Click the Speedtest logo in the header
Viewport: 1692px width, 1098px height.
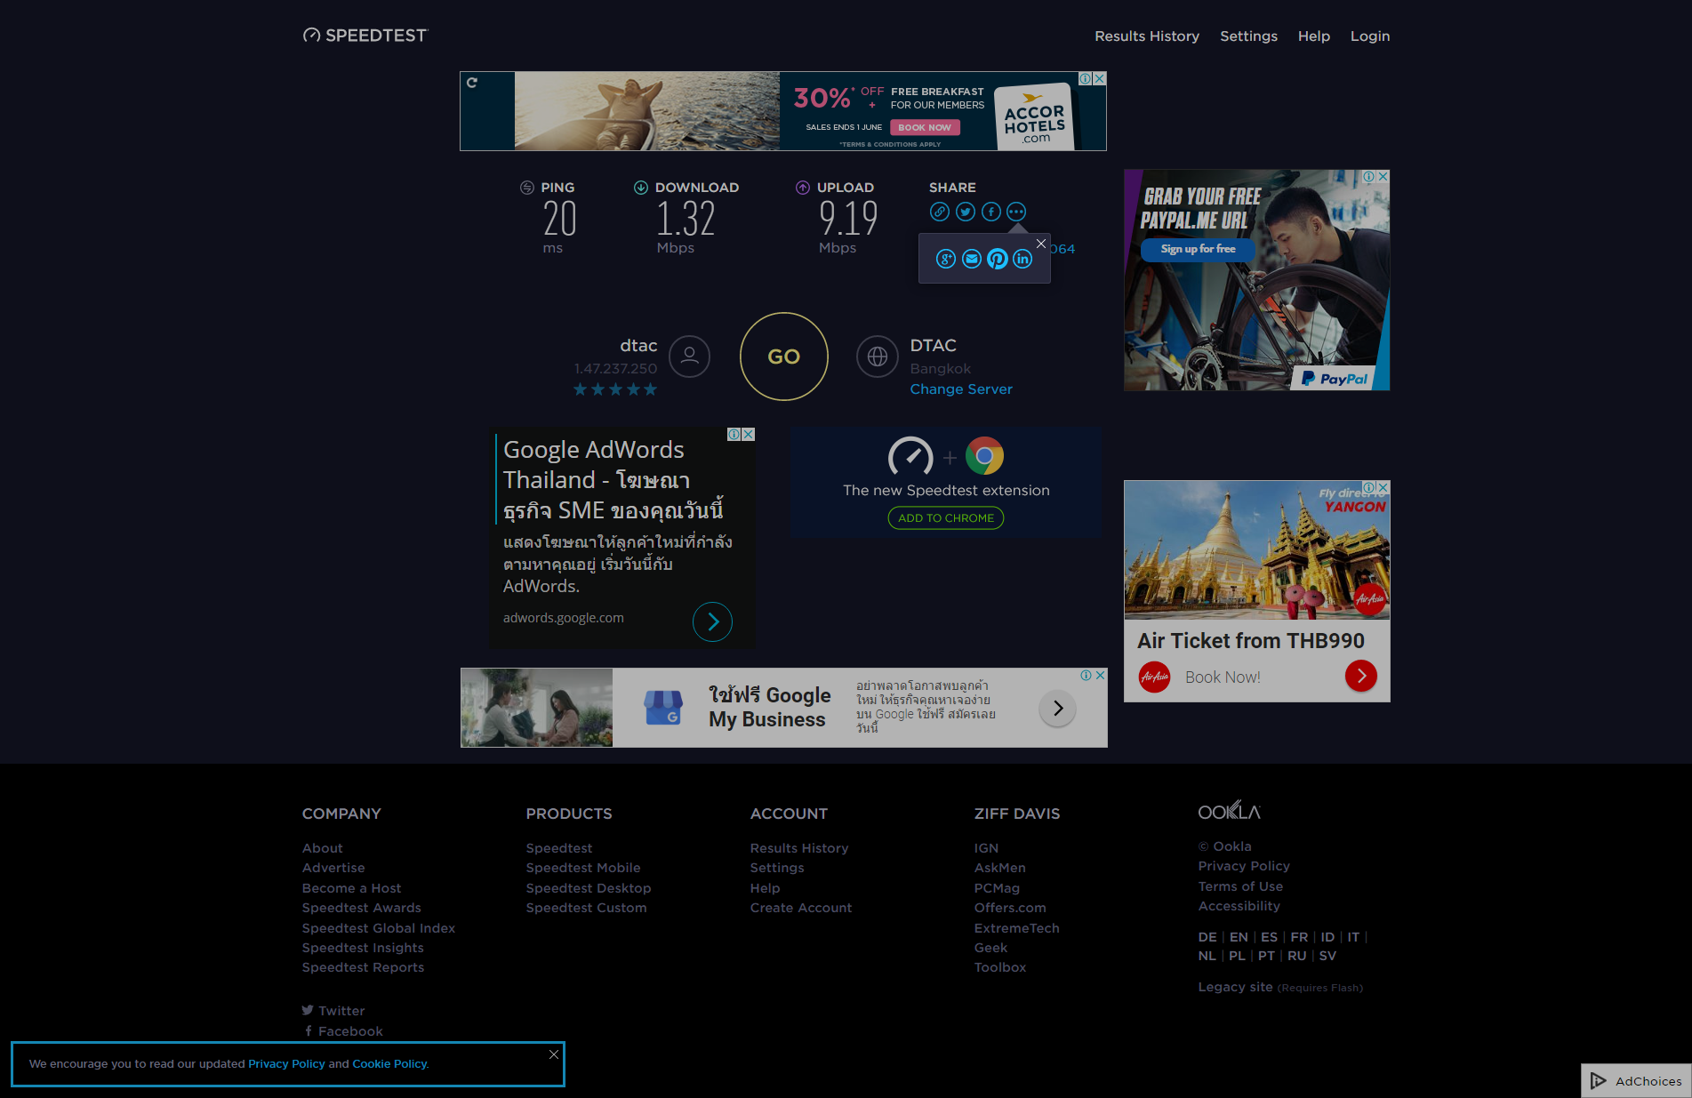pyautogui.click(x=365, y=36)
